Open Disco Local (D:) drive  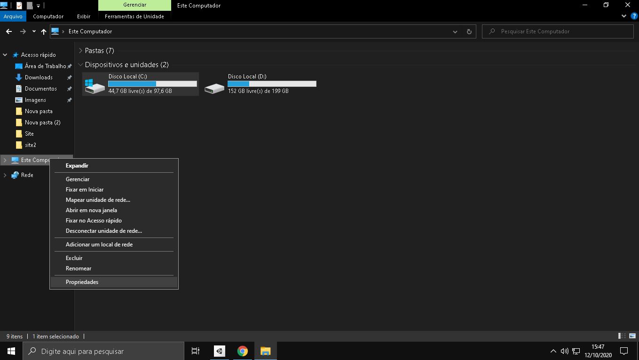click(x=260, y=84)
